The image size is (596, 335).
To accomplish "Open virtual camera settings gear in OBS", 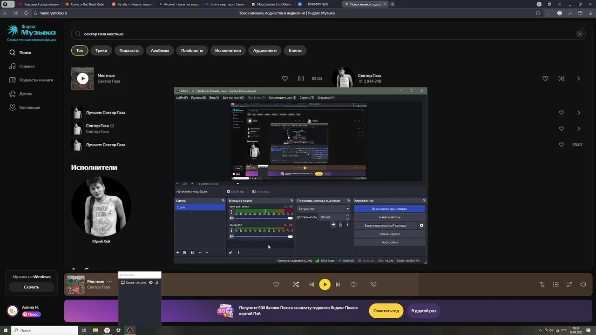I will point(421,225).
